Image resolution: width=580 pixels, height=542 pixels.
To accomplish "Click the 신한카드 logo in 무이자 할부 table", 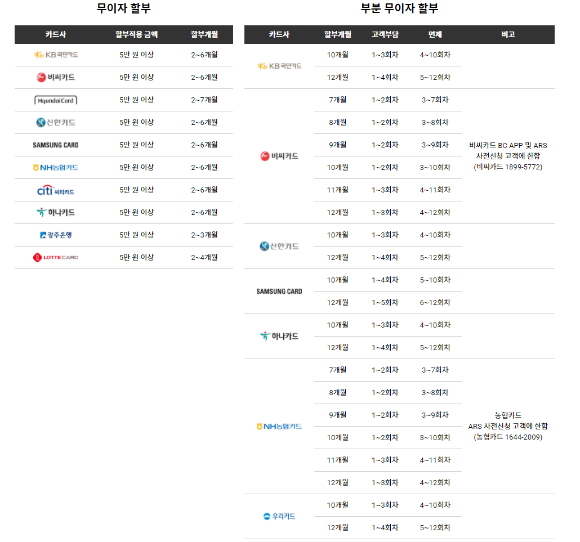I will coord(56,122).
